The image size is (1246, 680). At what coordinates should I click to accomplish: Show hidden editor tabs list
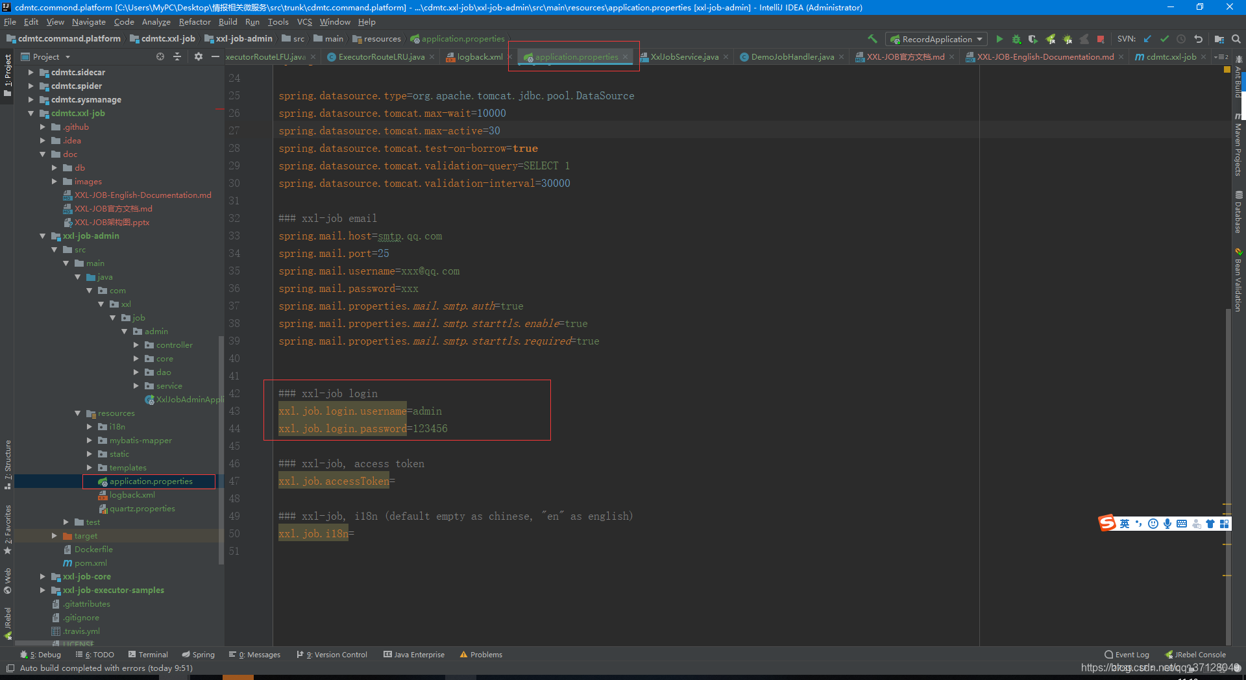tap(1221, 56)
